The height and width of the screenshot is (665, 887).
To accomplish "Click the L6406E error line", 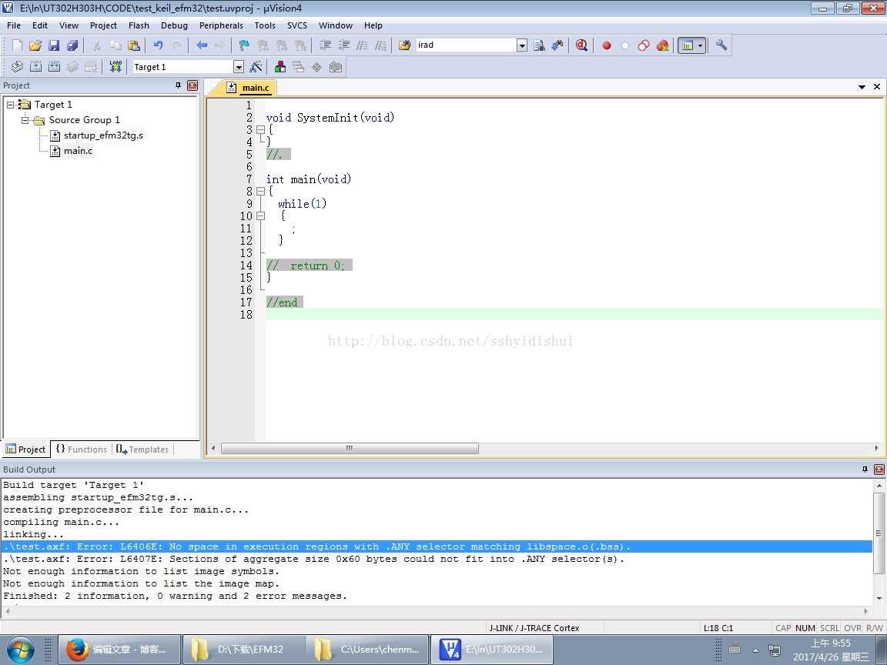I will pos(436,546).
